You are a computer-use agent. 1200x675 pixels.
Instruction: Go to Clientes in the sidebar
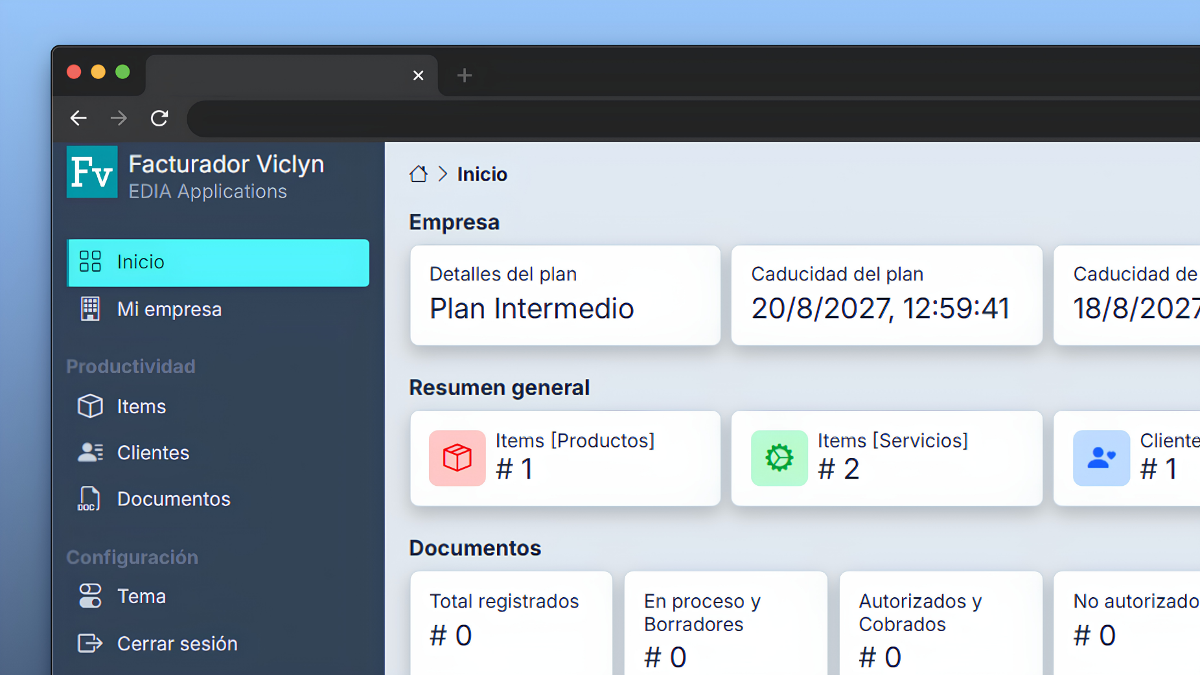[218, 452]
